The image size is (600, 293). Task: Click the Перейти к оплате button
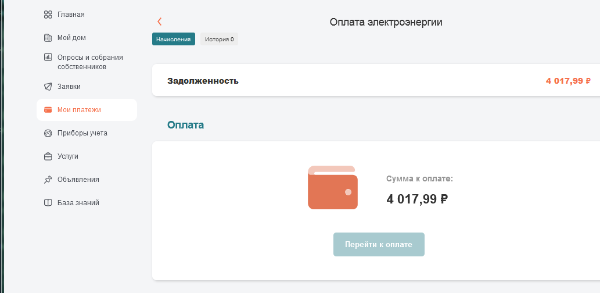pyautogui.click(x=379, y=244)
